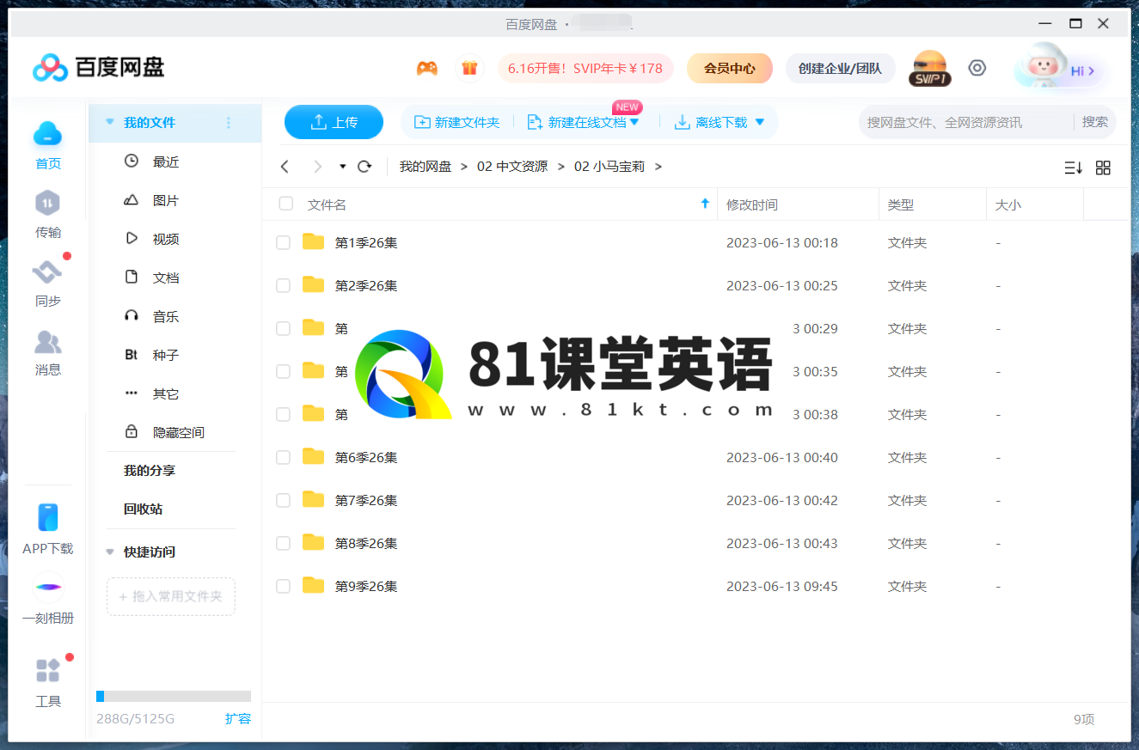
Task: Expand the breadcrumb arrow after 02 中文资源
Action: pos(560,167)
